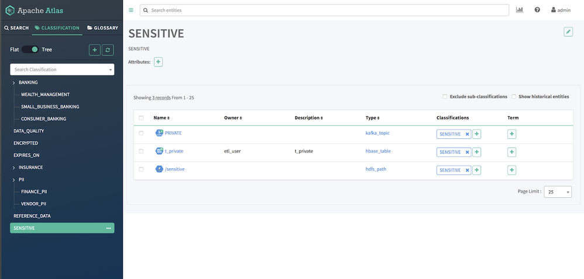Click the refresh classification tree icon
Image resolution: width=584 pixels, height=279 pixels.
(108, 50)
